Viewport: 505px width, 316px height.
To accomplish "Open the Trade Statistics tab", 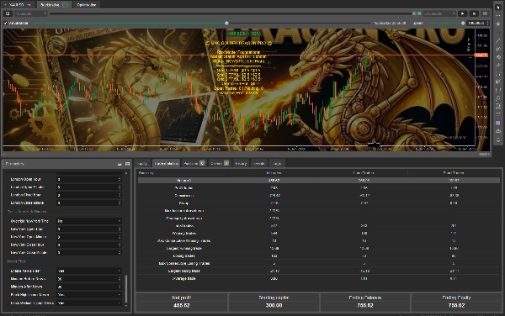I will click(x=166, y=164).
